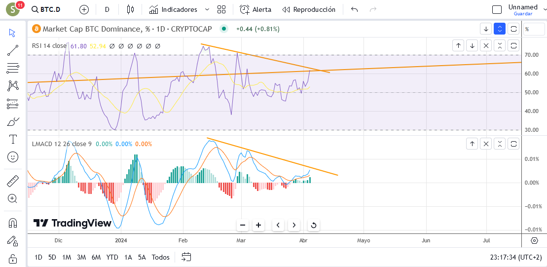Zoom out the chart with minus button
The width and height of the screenshot is (547, 267).
click(243, 225)
